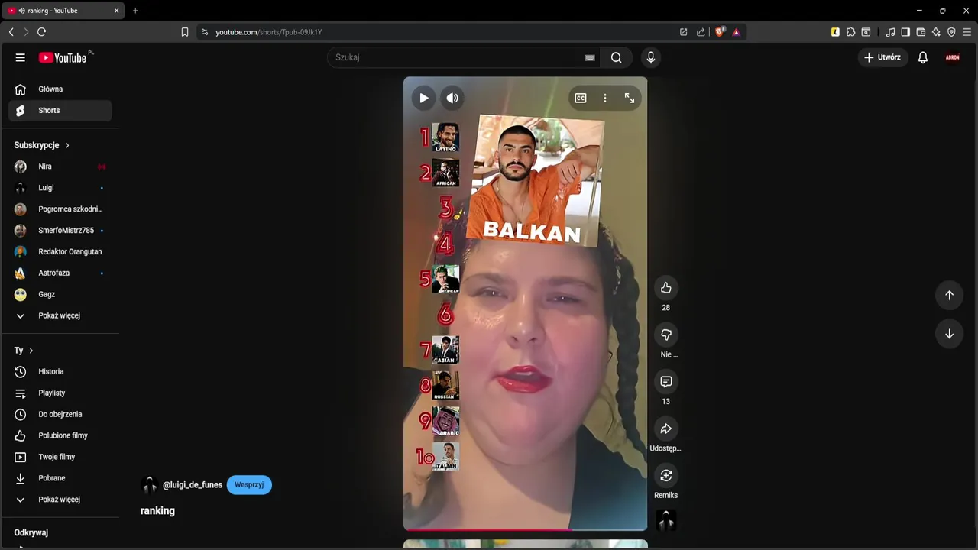Select Shorts in the sidebar
This screenshot has height=550, width=978.
60,111
